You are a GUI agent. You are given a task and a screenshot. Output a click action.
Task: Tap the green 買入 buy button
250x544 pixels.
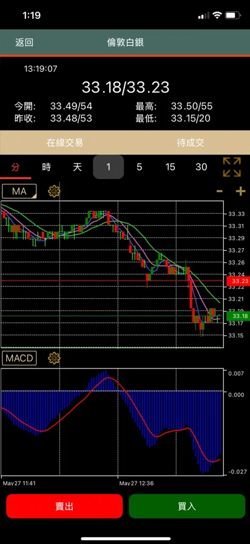(187, 506)
